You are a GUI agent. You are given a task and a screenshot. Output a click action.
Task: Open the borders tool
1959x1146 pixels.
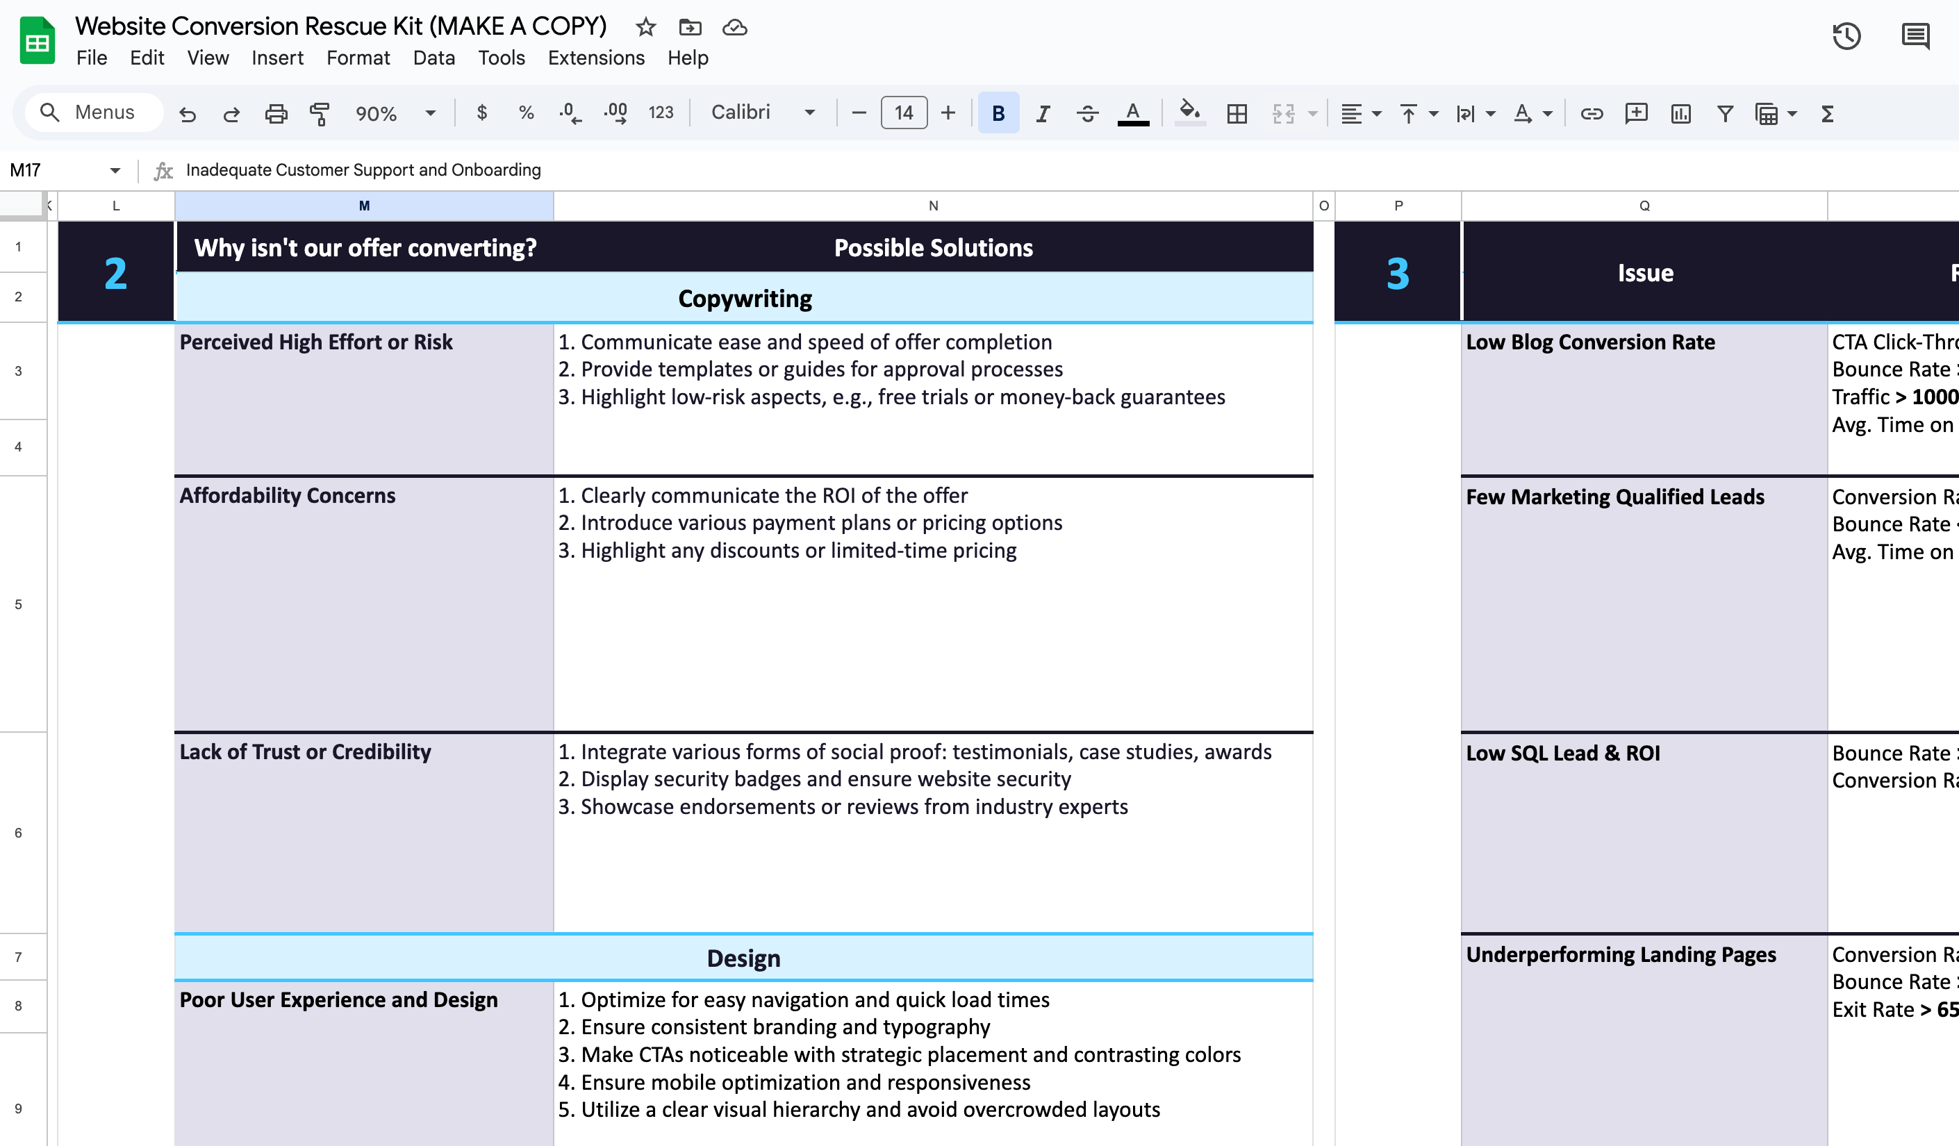point(1237,113)
